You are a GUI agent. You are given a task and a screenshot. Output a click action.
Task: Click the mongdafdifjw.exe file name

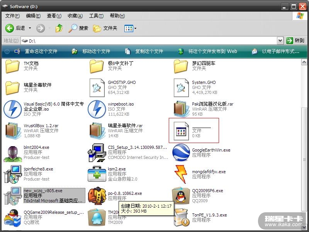click(x=209, y=172)
